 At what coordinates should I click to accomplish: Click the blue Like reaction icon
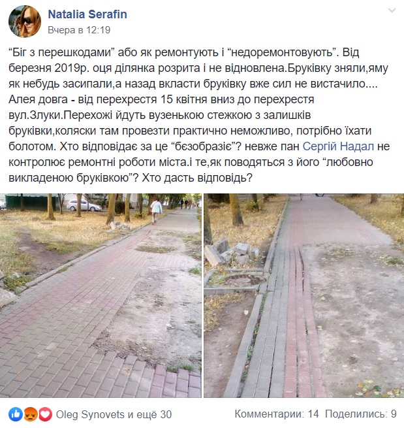16,414
